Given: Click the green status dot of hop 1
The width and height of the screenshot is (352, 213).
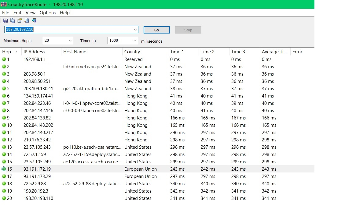Looking at the screenshot, I should [4, 59].
